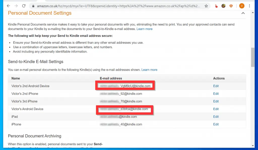Click the Personal Document Settings heading

[40, 13]
